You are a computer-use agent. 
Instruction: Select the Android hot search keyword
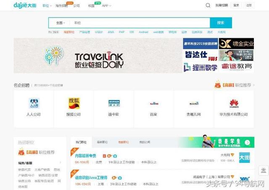[143, 32]
